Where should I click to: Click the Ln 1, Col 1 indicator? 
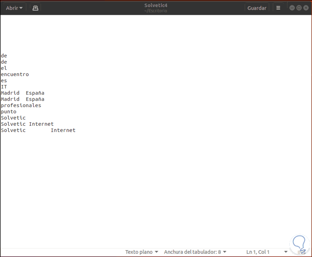coord(258,252)
